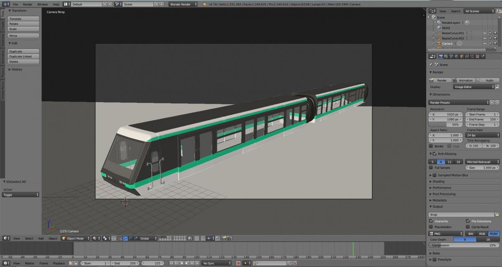Open the PNG file format dropdown
Viewport: 502px width, 267px height.
point(446,234)
